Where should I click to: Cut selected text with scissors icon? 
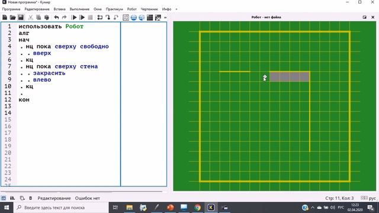(30, 17)
